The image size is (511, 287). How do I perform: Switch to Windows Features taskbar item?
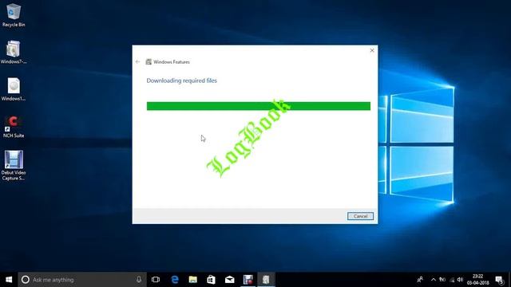click(x=266, y=280)
